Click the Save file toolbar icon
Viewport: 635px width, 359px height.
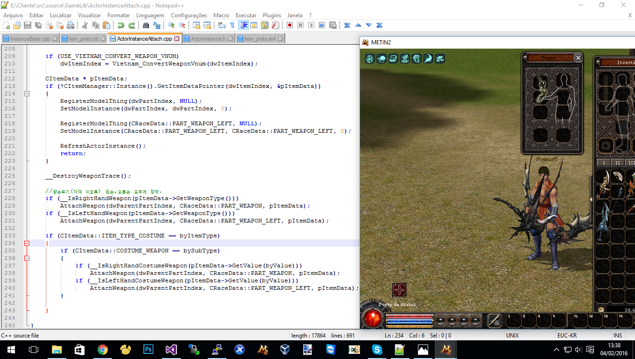28,25
